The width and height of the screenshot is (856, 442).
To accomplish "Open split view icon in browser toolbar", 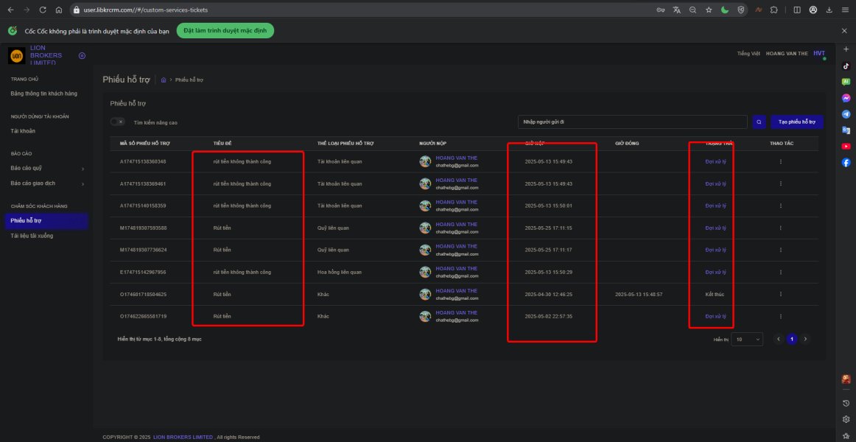I will 797,10.
